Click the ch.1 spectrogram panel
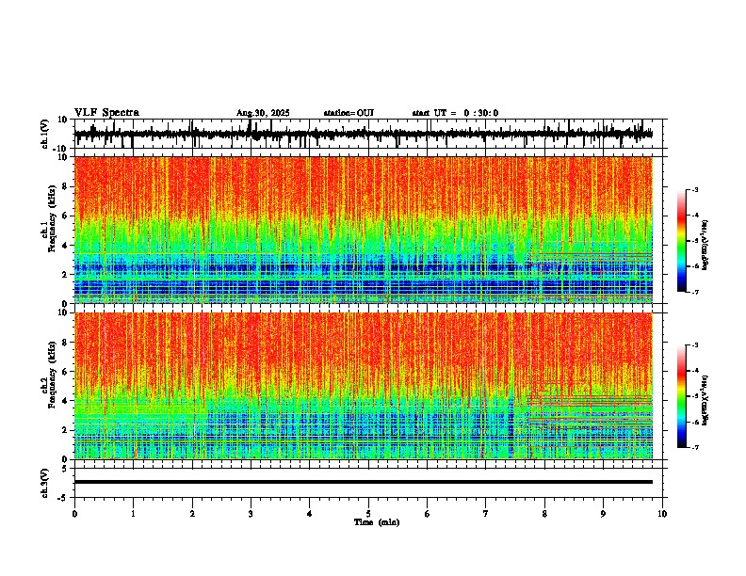The image size is (746, 576). coord(364,230)
